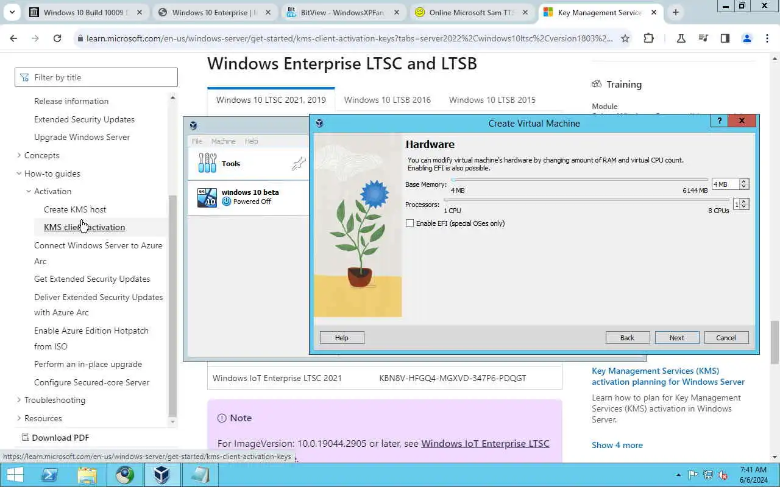Open the Tools pin menu icon
This screenshot has width=780, height=487.
(x=298, y=163)
